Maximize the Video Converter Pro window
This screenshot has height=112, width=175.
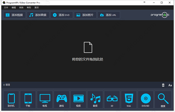[x=162, y=3]
